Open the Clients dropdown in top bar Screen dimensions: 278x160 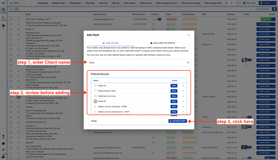tap(17, 3)
